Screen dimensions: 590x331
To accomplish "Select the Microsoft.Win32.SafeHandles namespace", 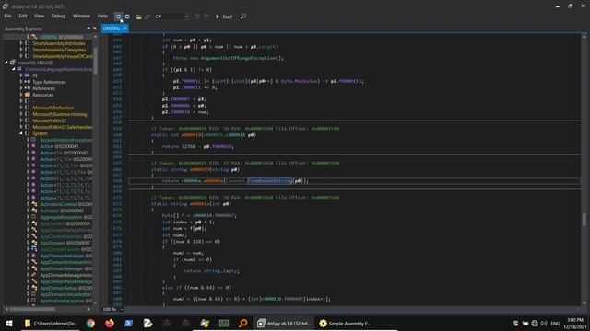I will (63, 127).
